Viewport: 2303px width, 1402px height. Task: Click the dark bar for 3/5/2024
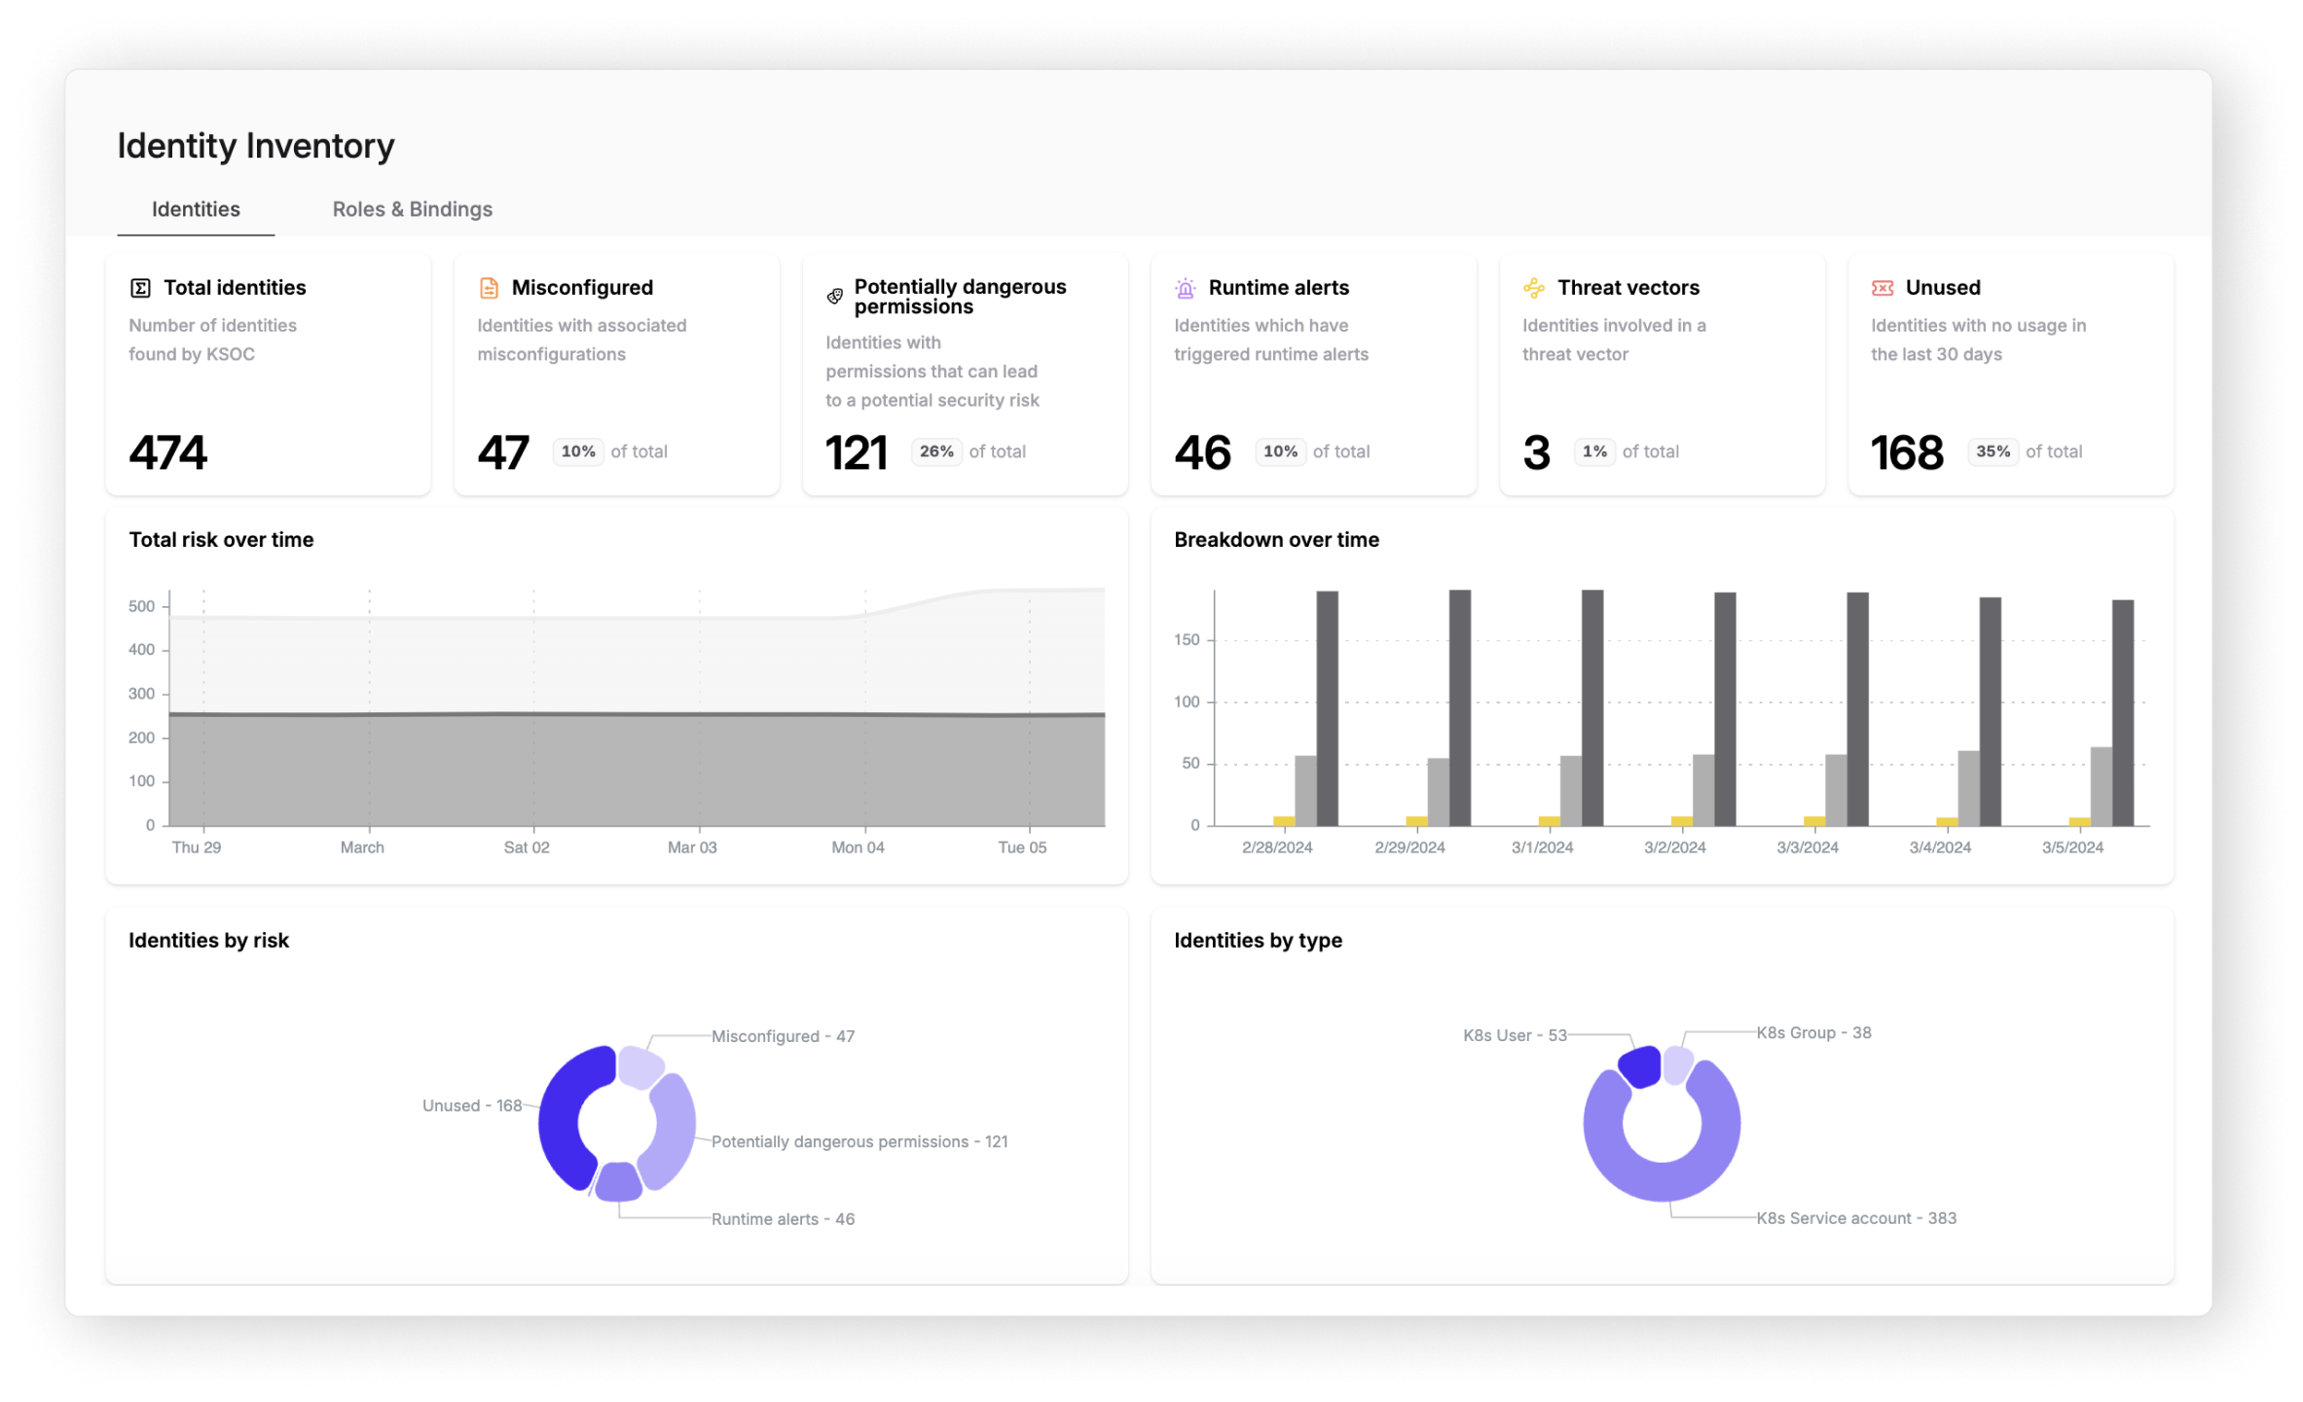(x=2122, y=712)
